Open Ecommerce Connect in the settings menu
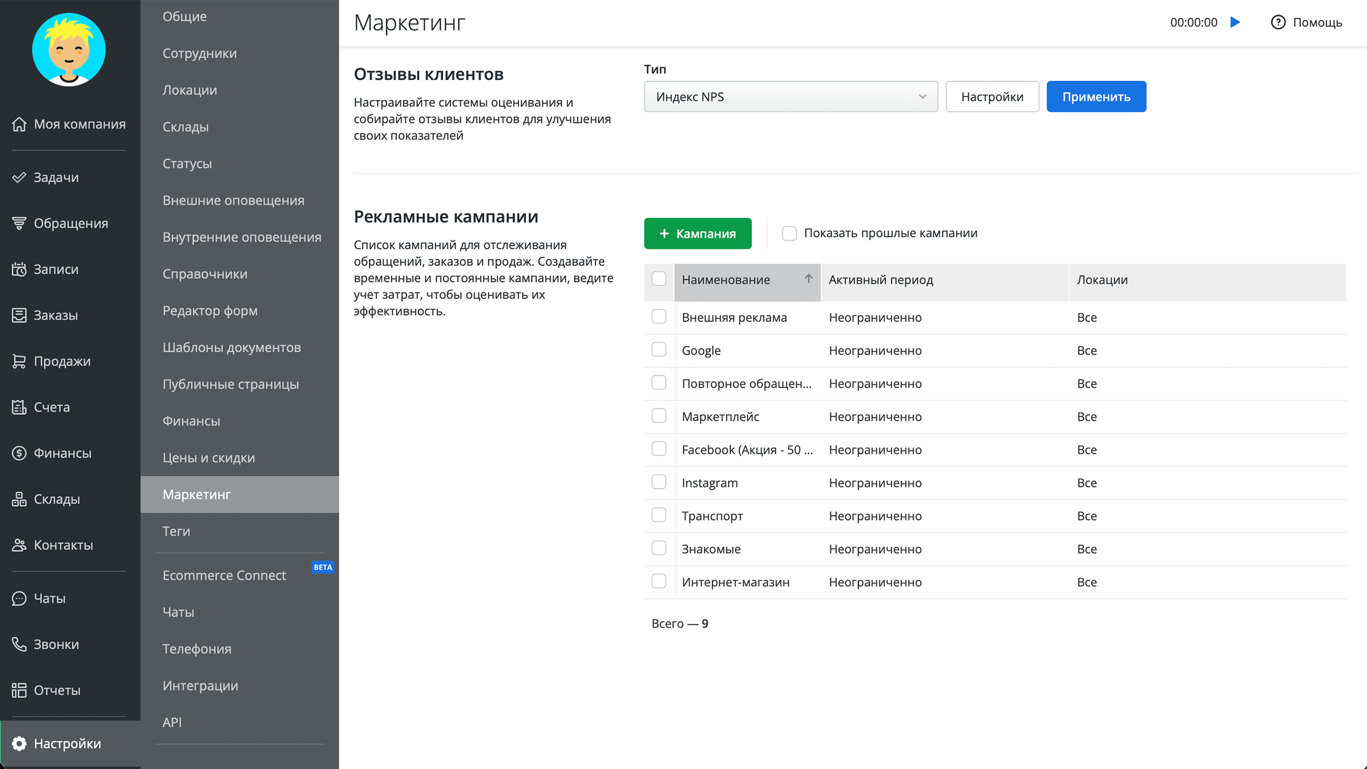The image size is (1367, 769). pyautogui.click(x=224, y=575)
